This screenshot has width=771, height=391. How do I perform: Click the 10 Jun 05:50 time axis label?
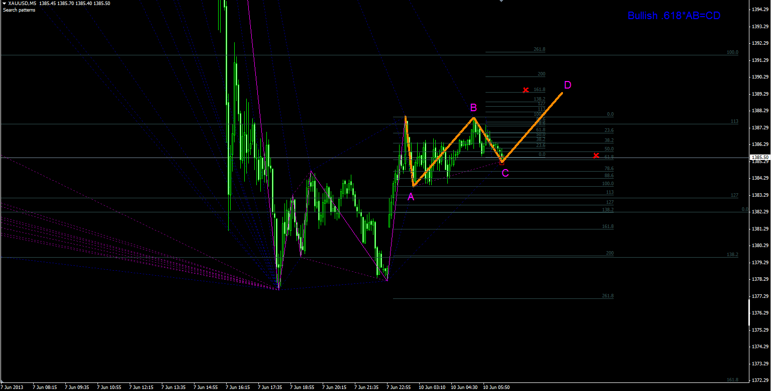point(497,387)
